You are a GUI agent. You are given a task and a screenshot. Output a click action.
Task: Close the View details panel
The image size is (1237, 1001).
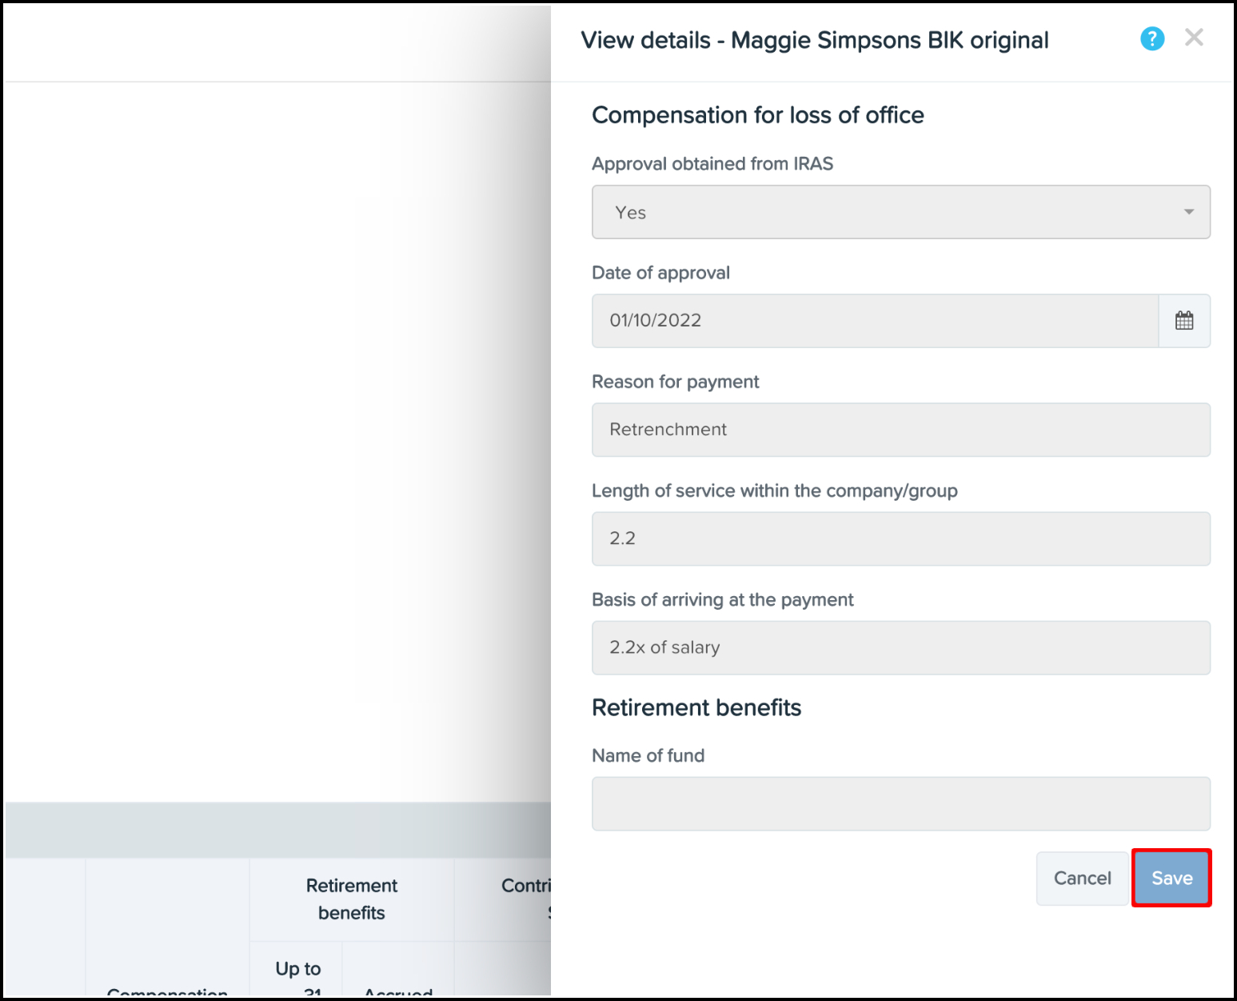(1194, 38)
